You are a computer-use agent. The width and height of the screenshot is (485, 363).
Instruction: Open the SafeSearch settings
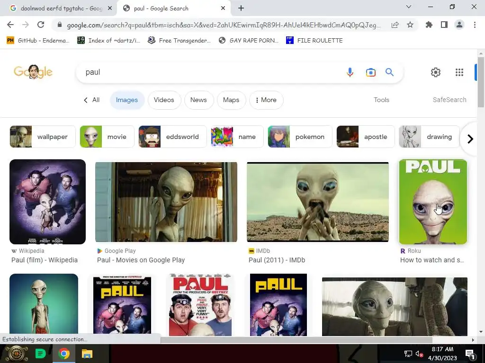(x=449, y=100)
